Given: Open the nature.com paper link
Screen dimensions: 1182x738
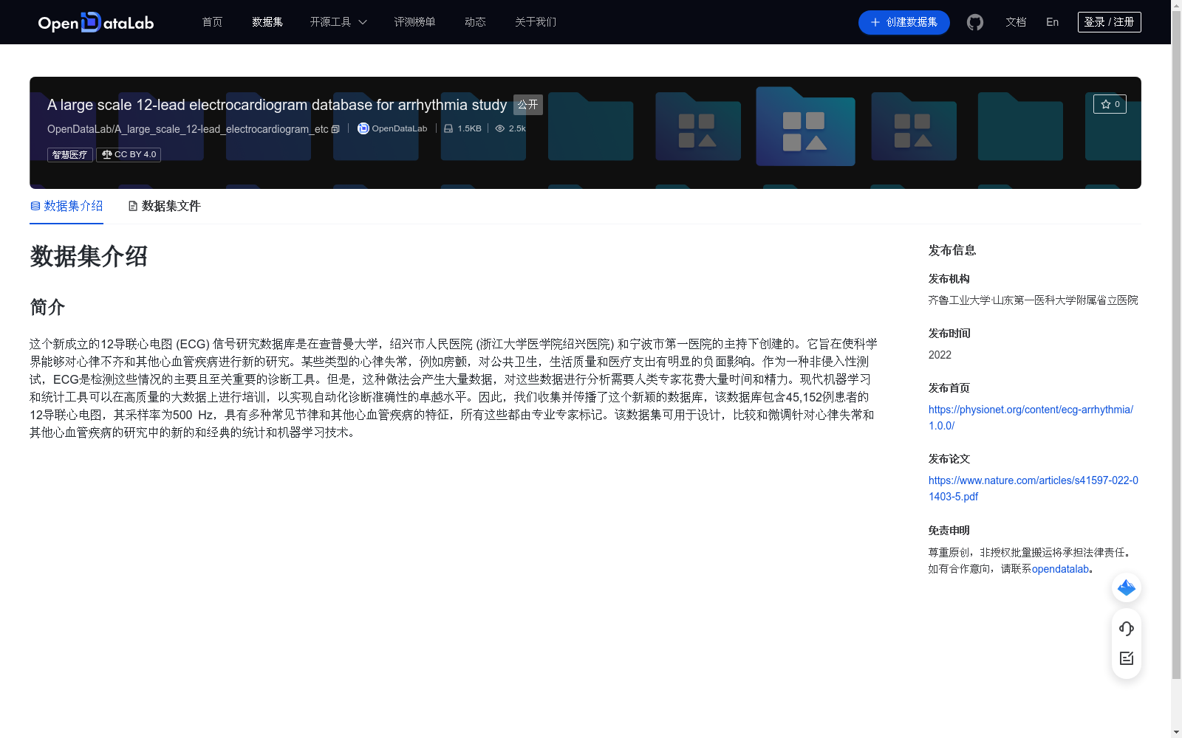Looking at the screenshot, I should 1034,489.
